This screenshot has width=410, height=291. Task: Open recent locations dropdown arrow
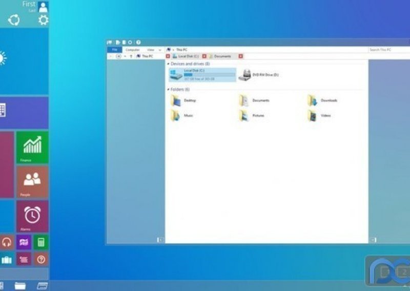point(125,56)
